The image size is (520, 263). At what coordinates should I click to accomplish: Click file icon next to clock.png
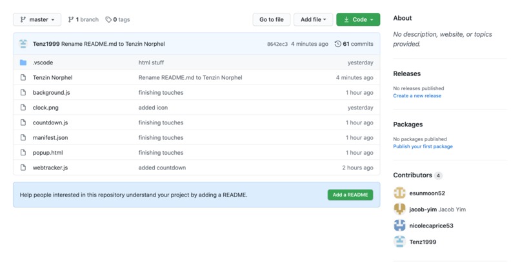(x=23, y=107)
